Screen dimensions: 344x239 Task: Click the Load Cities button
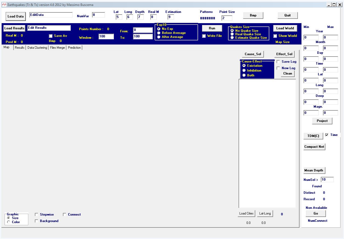(x=246, y=213)
